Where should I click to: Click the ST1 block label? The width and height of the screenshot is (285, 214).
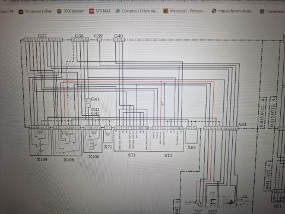pos(132,155)
